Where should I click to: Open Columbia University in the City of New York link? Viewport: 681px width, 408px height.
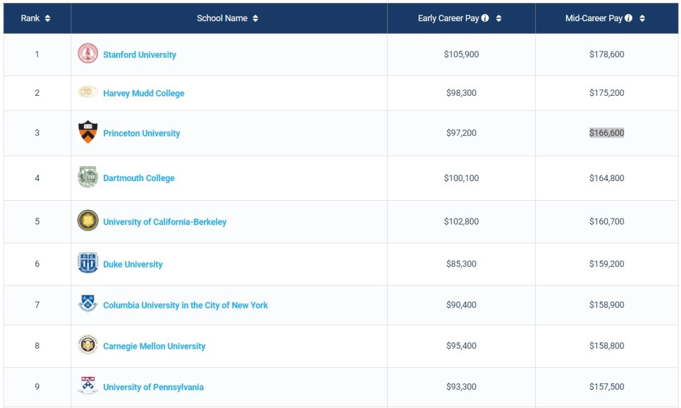click(185, 305)
